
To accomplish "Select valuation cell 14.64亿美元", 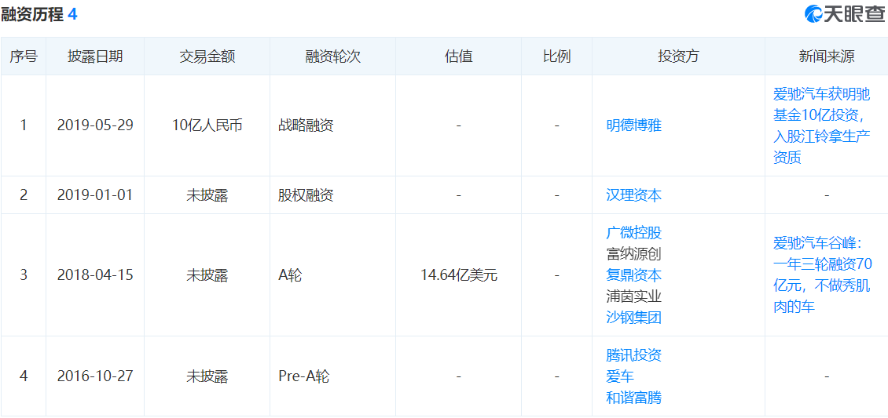I will click(459, 275).
